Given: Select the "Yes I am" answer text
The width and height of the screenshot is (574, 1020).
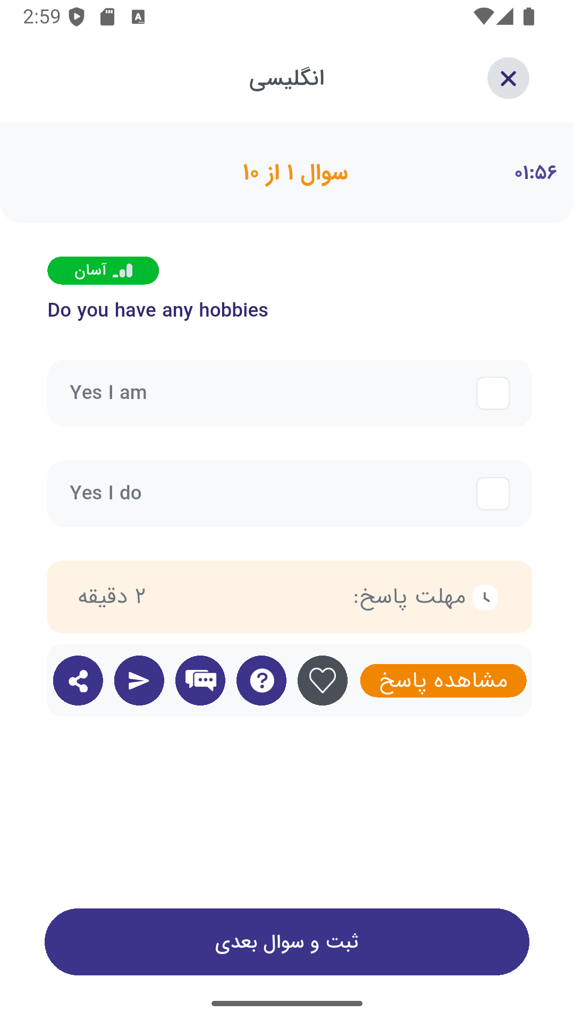Looking at the screenshot, I should (x=108, y=393).
